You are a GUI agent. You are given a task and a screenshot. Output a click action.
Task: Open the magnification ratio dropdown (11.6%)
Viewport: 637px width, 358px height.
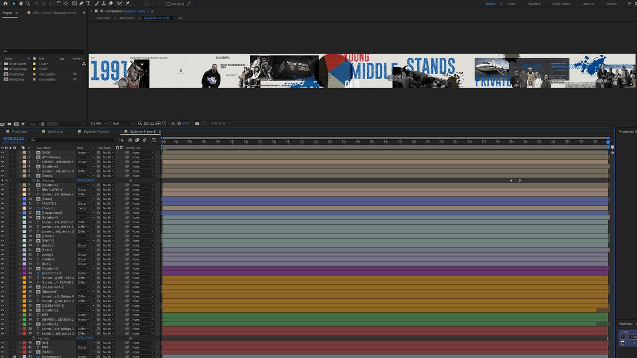[x=99, y=123]
